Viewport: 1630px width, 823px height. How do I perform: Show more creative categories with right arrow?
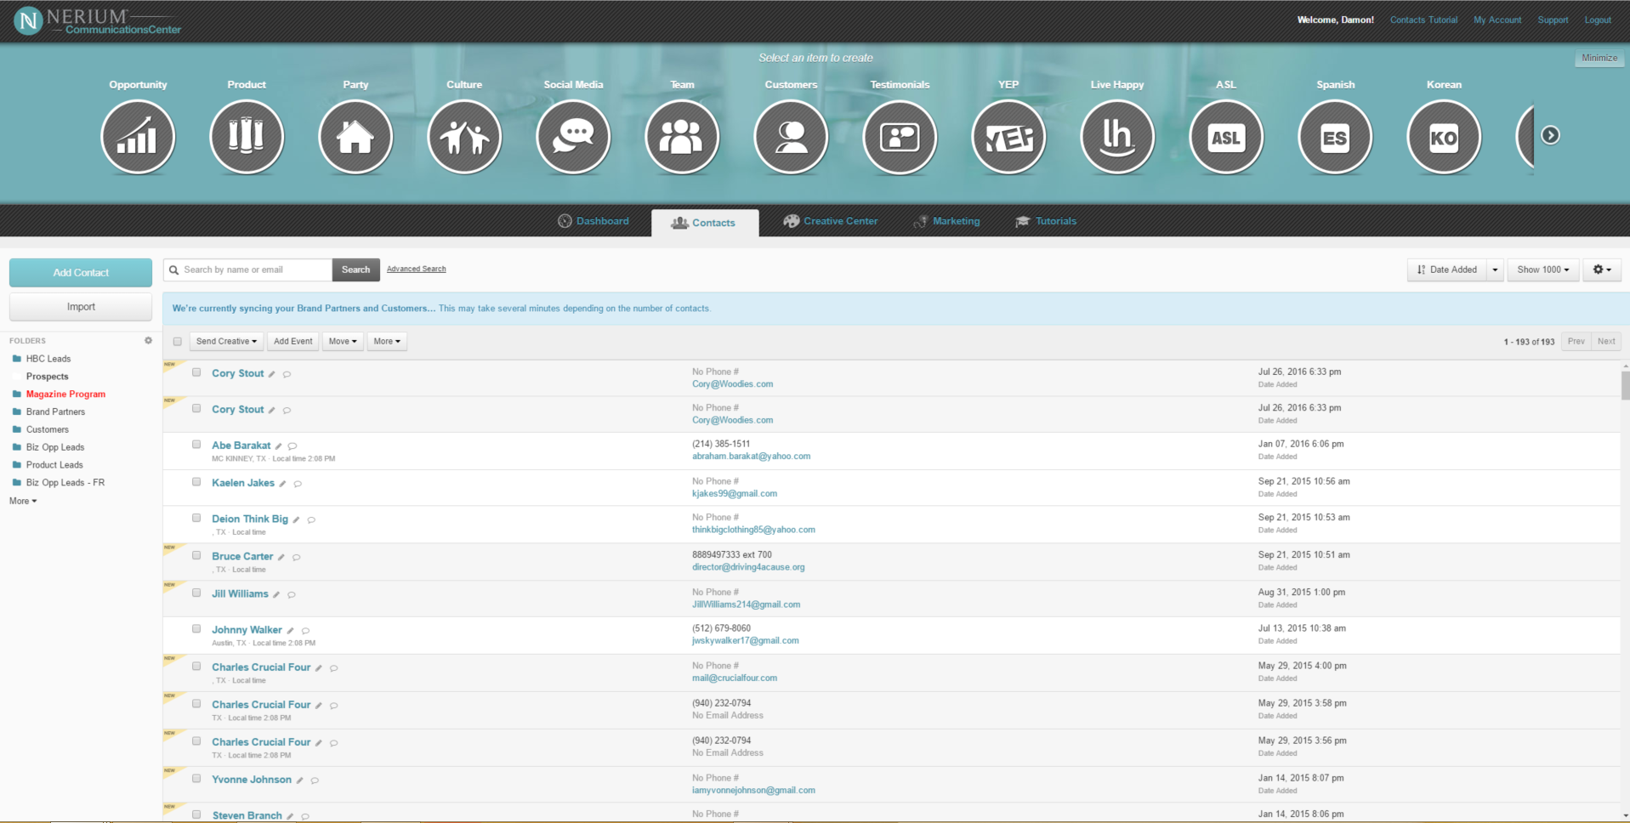pyautogui.click(x=1550, y=135)
